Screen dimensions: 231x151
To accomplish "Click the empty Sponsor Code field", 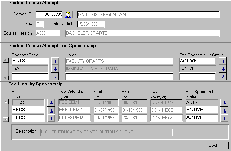I will click(x=30, y=77).
